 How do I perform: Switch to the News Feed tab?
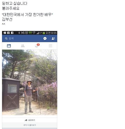click(9, 46)
